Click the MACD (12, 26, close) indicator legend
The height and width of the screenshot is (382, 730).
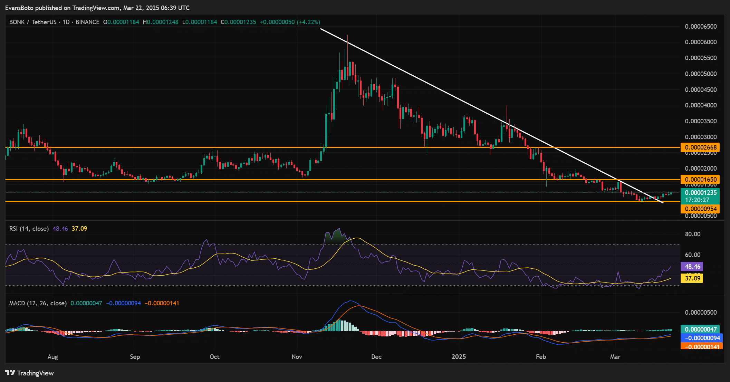38,303
